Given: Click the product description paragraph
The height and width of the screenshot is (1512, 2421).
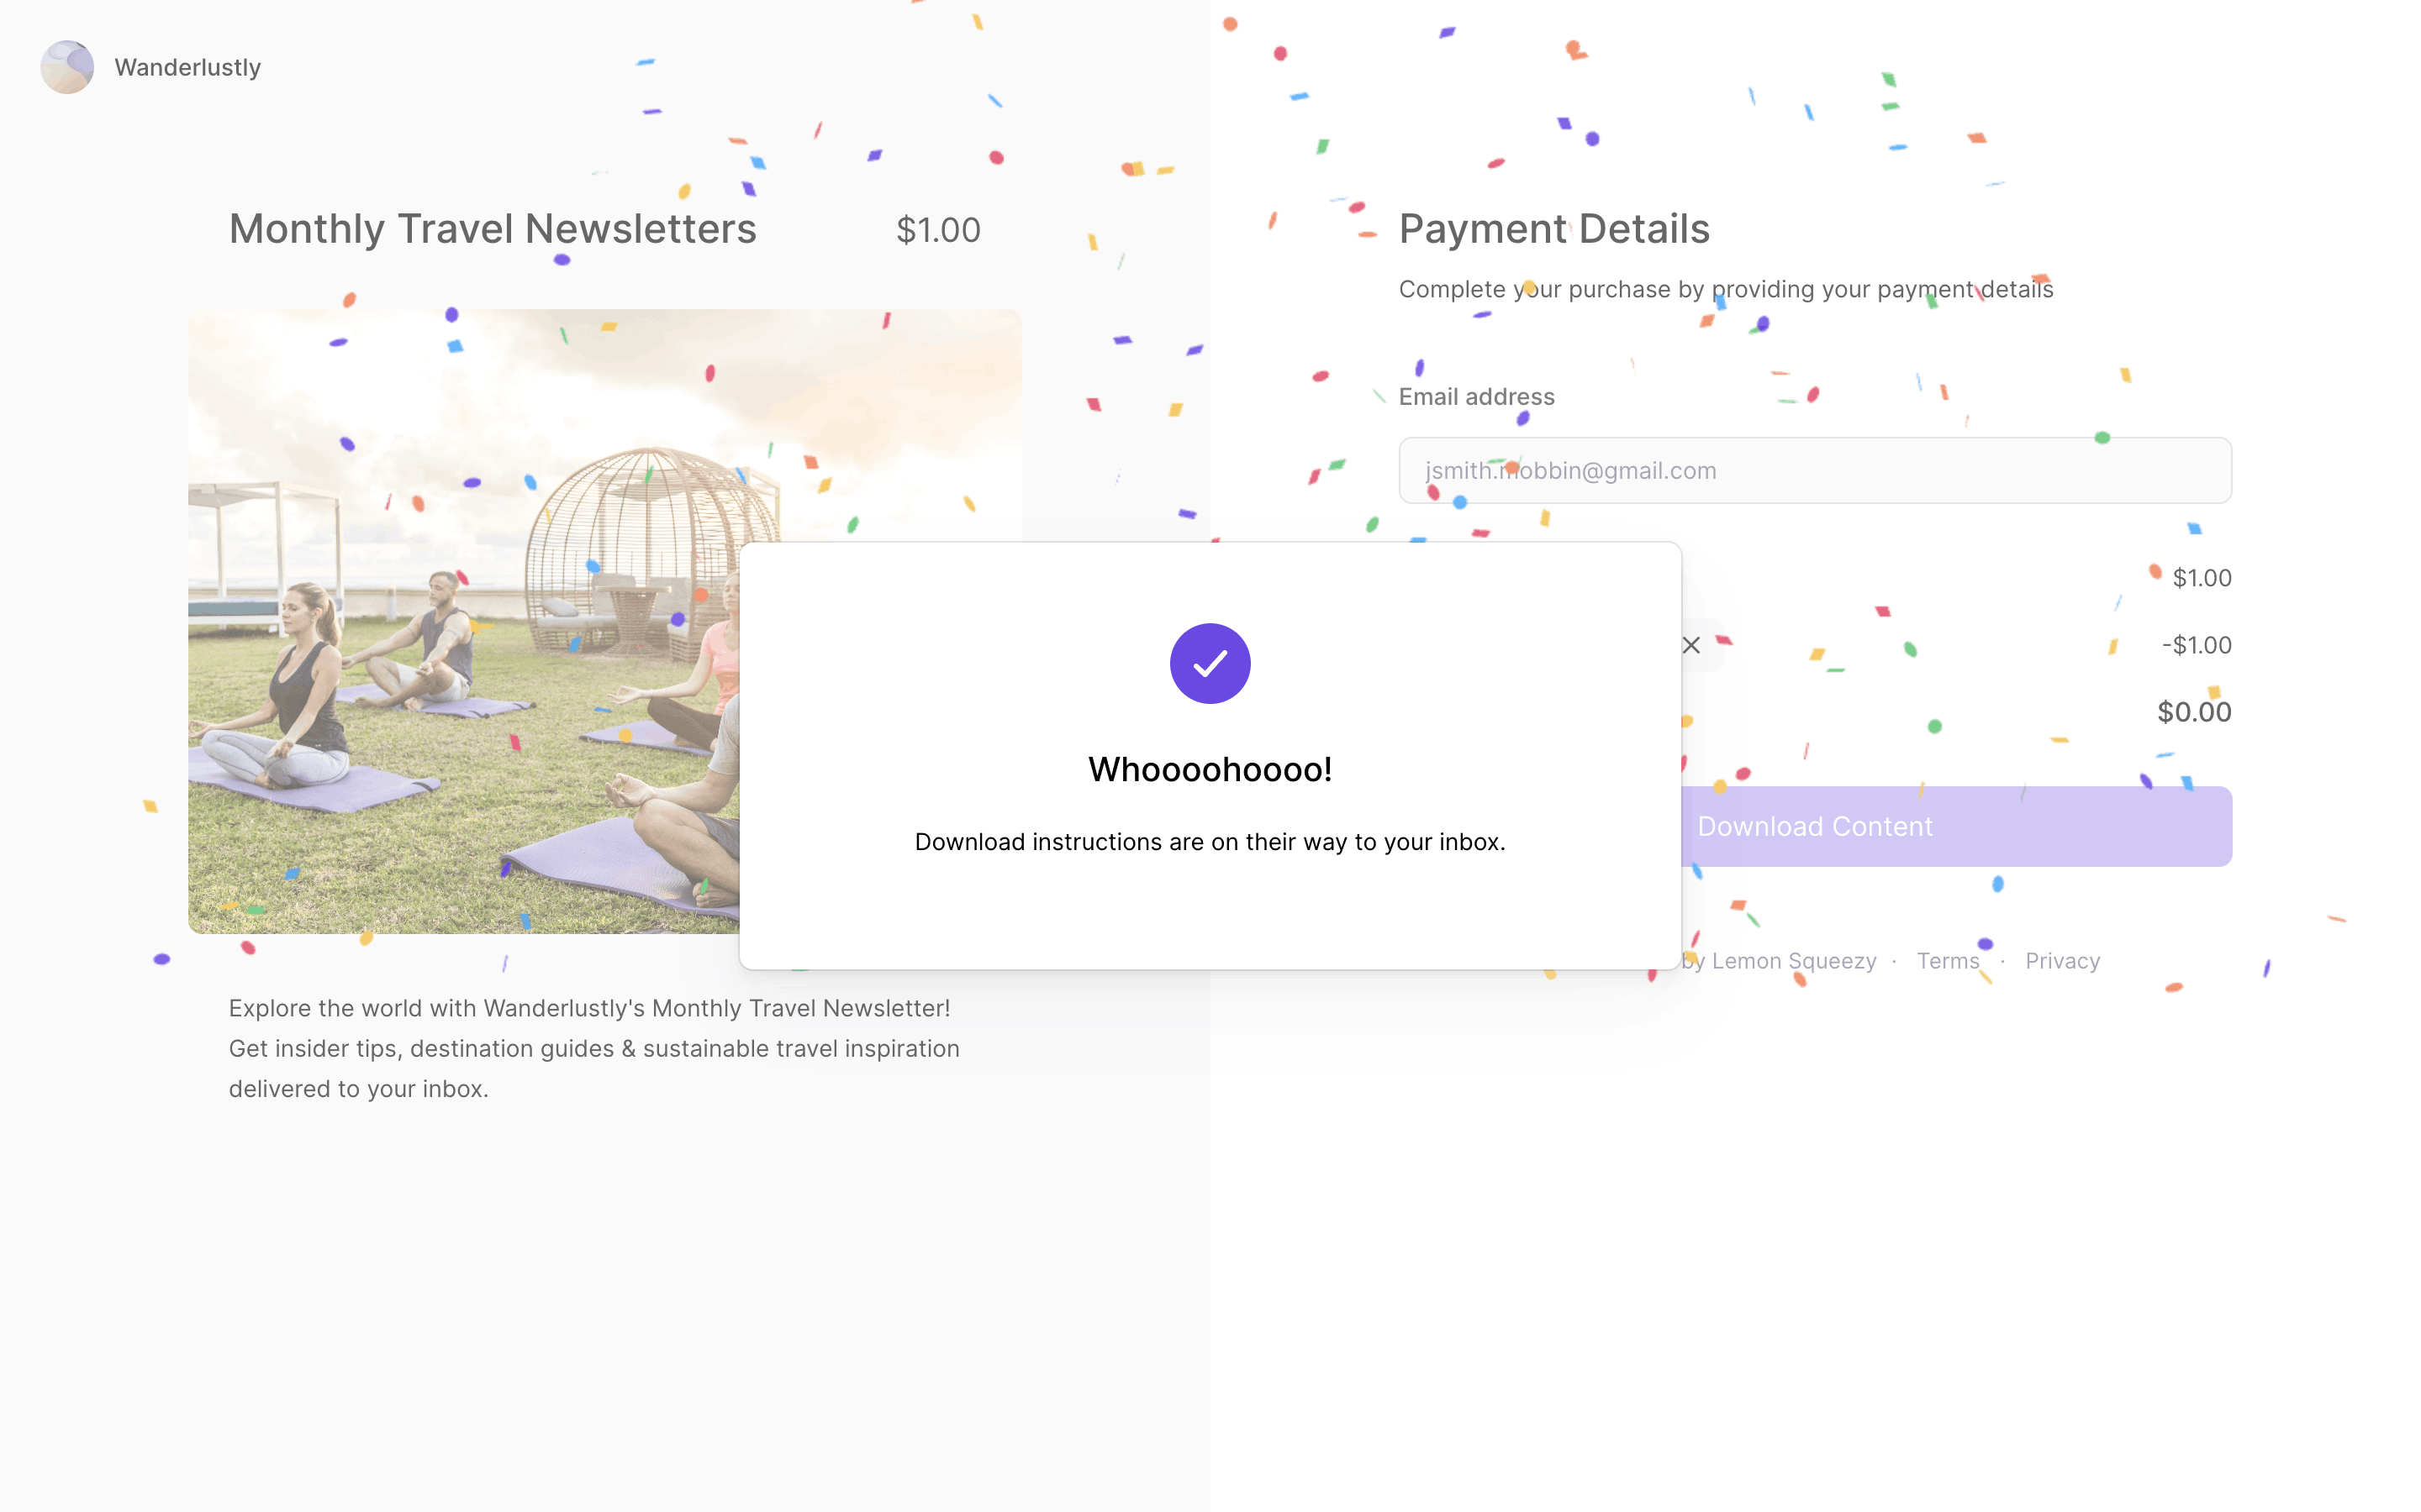Looking at the screenshot, I should coord(593,1048).
